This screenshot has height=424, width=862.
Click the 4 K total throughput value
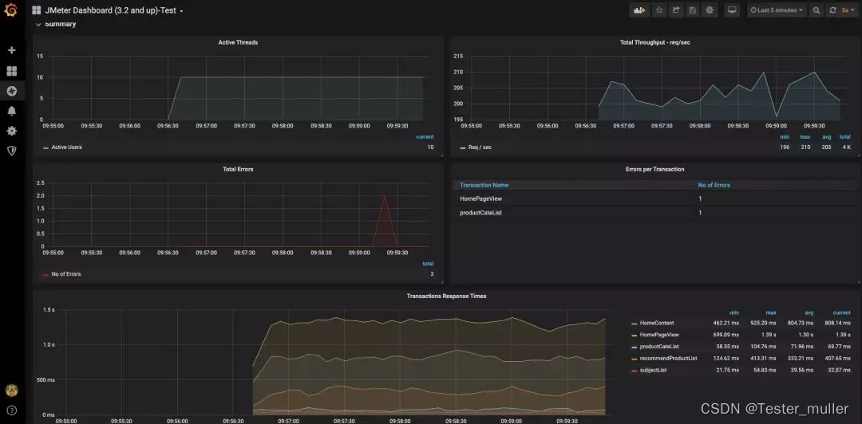tap(845, 147)
